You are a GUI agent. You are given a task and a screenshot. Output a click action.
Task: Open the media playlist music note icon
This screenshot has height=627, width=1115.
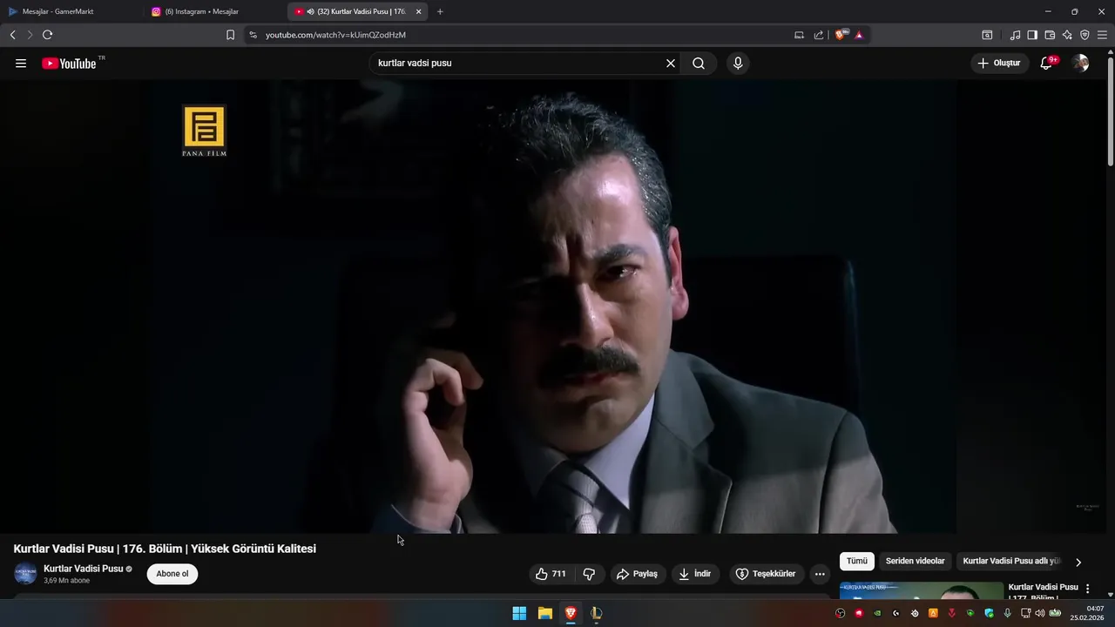pos(1015,35)
